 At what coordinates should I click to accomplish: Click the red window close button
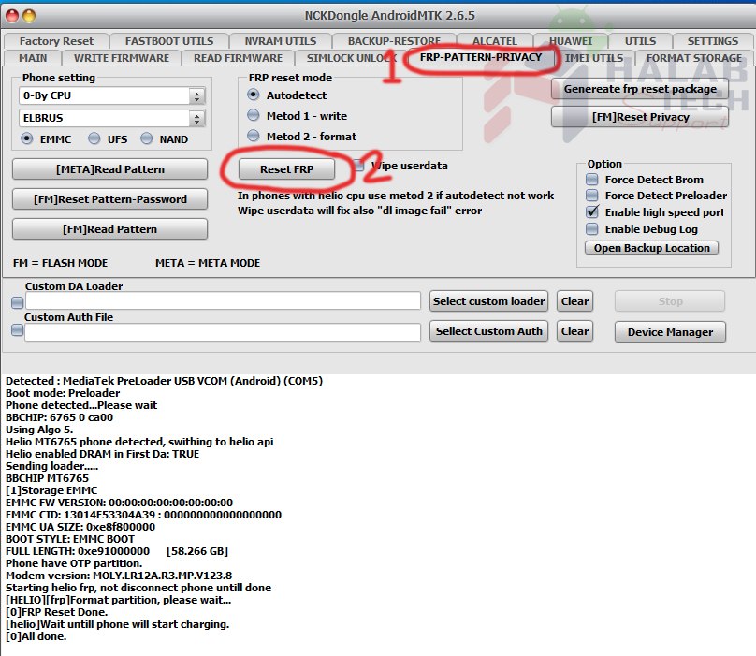pyautogui.click(x=12, y=17)
